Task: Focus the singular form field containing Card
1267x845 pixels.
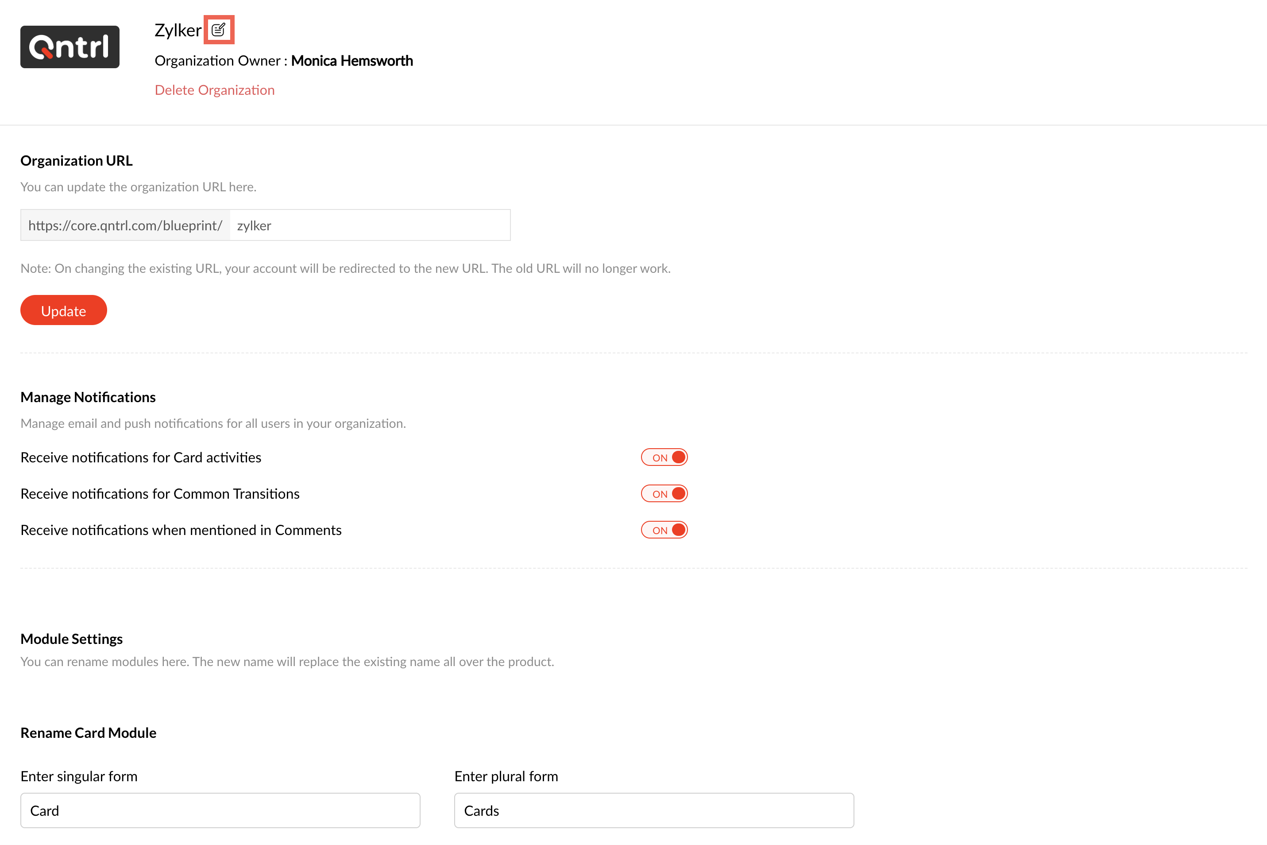Action: (220, 810)
